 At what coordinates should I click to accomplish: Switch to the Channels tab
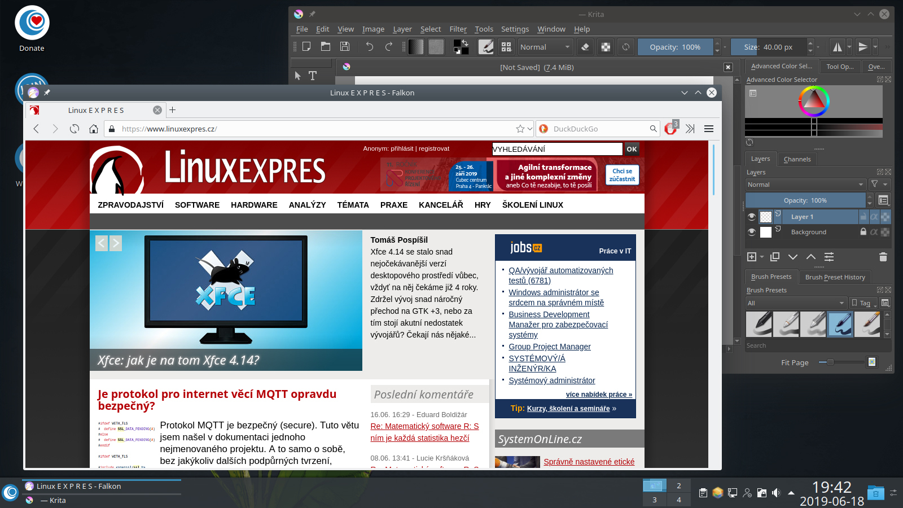point(797,159)
